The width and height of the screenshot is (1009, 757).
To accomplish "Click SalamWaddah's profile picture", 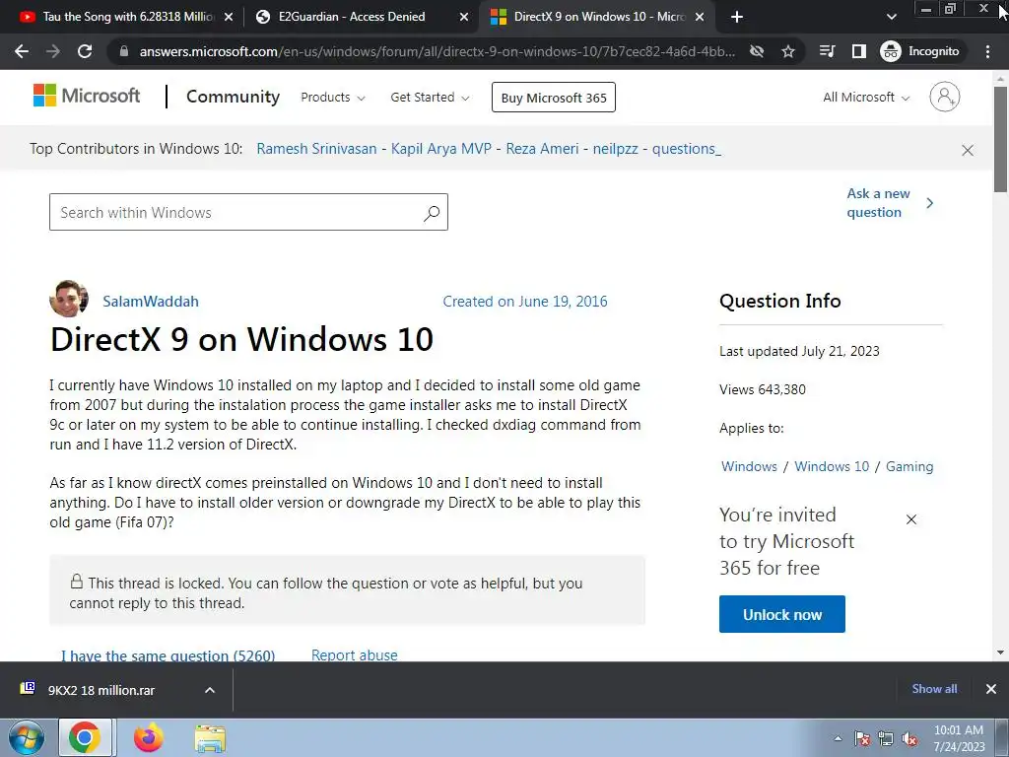I will [x=69, y=300].
